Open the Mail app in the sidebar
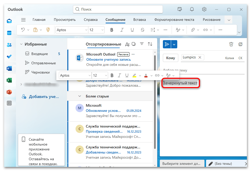The height and width of the screenshot is (171, 251). [x=9, y=21]
